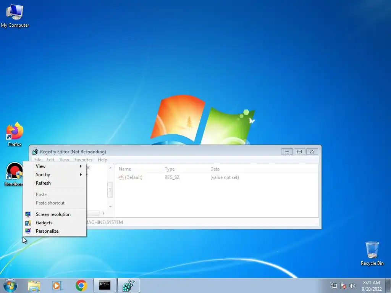Screen dimensions: 391x293
Task: Click the network status tray icon
Action: point(334,286)
